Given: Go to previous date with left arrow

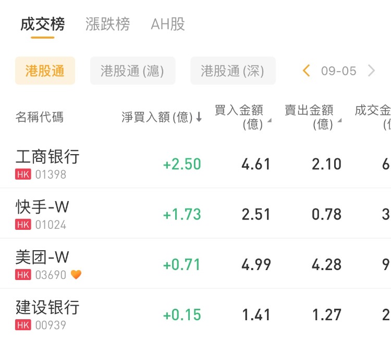Looking at the screenshot, I should point(307,71).
